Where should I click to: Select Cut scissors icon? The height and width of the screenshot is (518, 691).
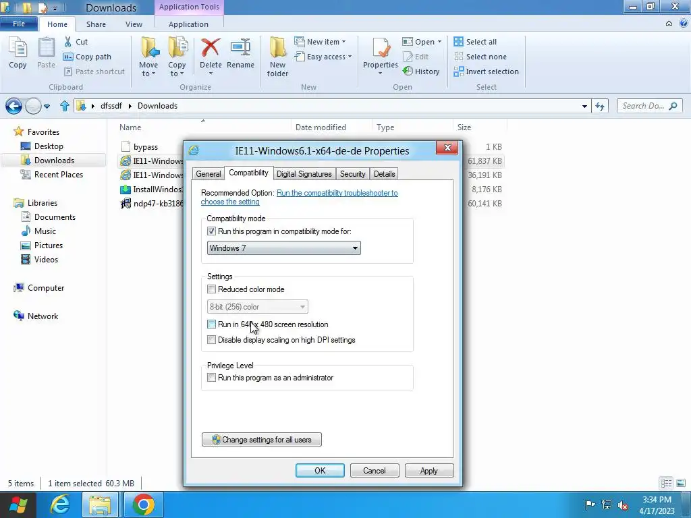tap(68, 41)
